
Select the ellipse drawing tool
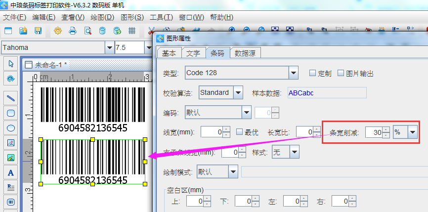point(10,128)
